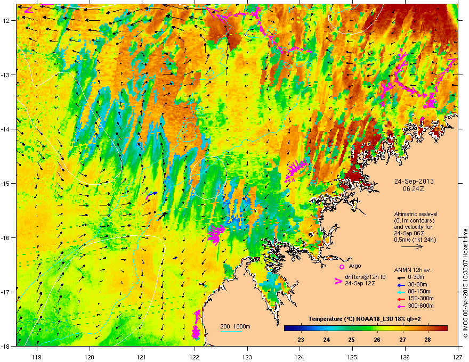Click the Argo magenta circle legend symbol

[342, 267]
